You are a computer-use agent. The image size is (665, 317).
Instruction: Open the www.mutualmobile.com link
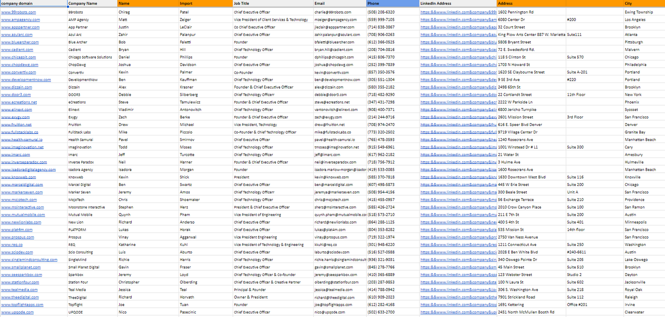pos(23,215)
